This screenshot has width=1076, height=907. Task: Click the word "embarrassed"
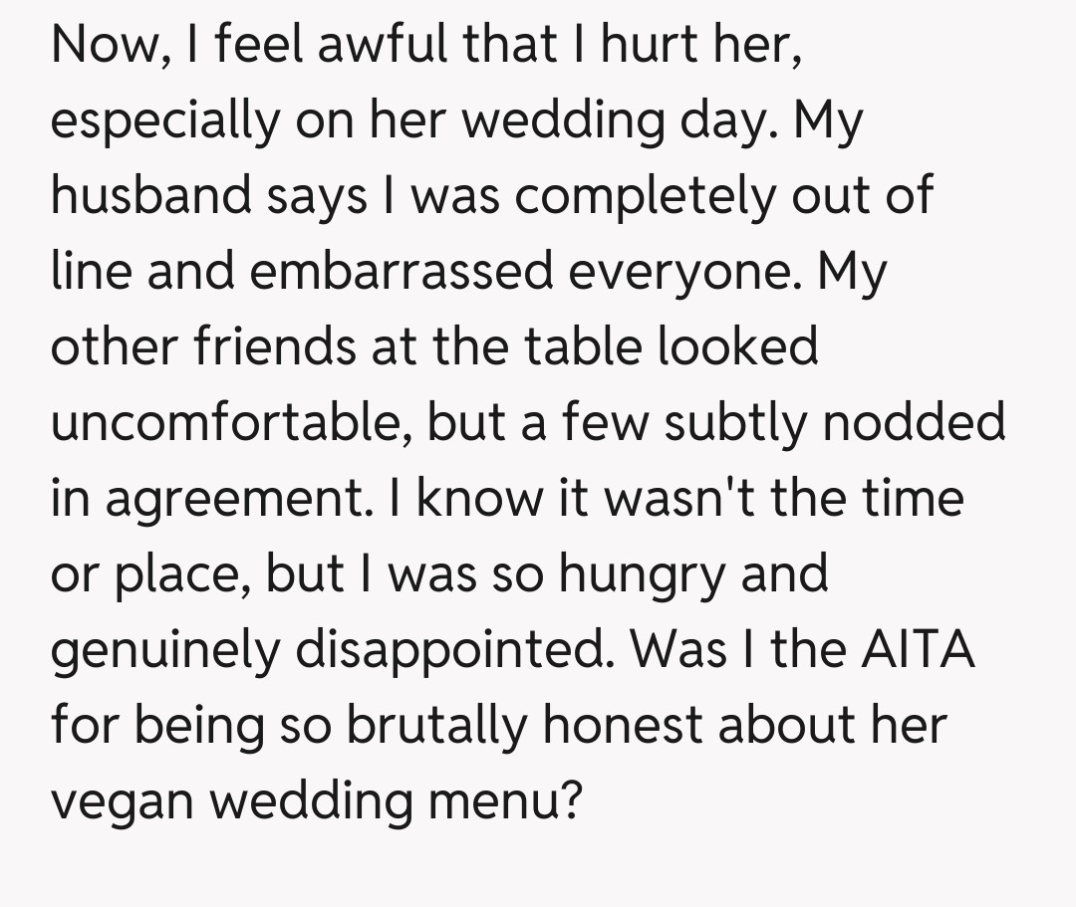pyautogui.click(x=400, y=271)
